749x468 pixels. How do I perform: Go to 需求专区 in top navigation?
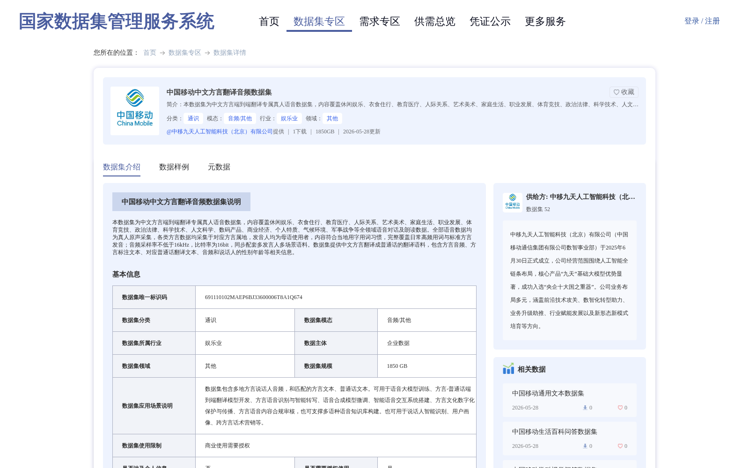[380, 22]
